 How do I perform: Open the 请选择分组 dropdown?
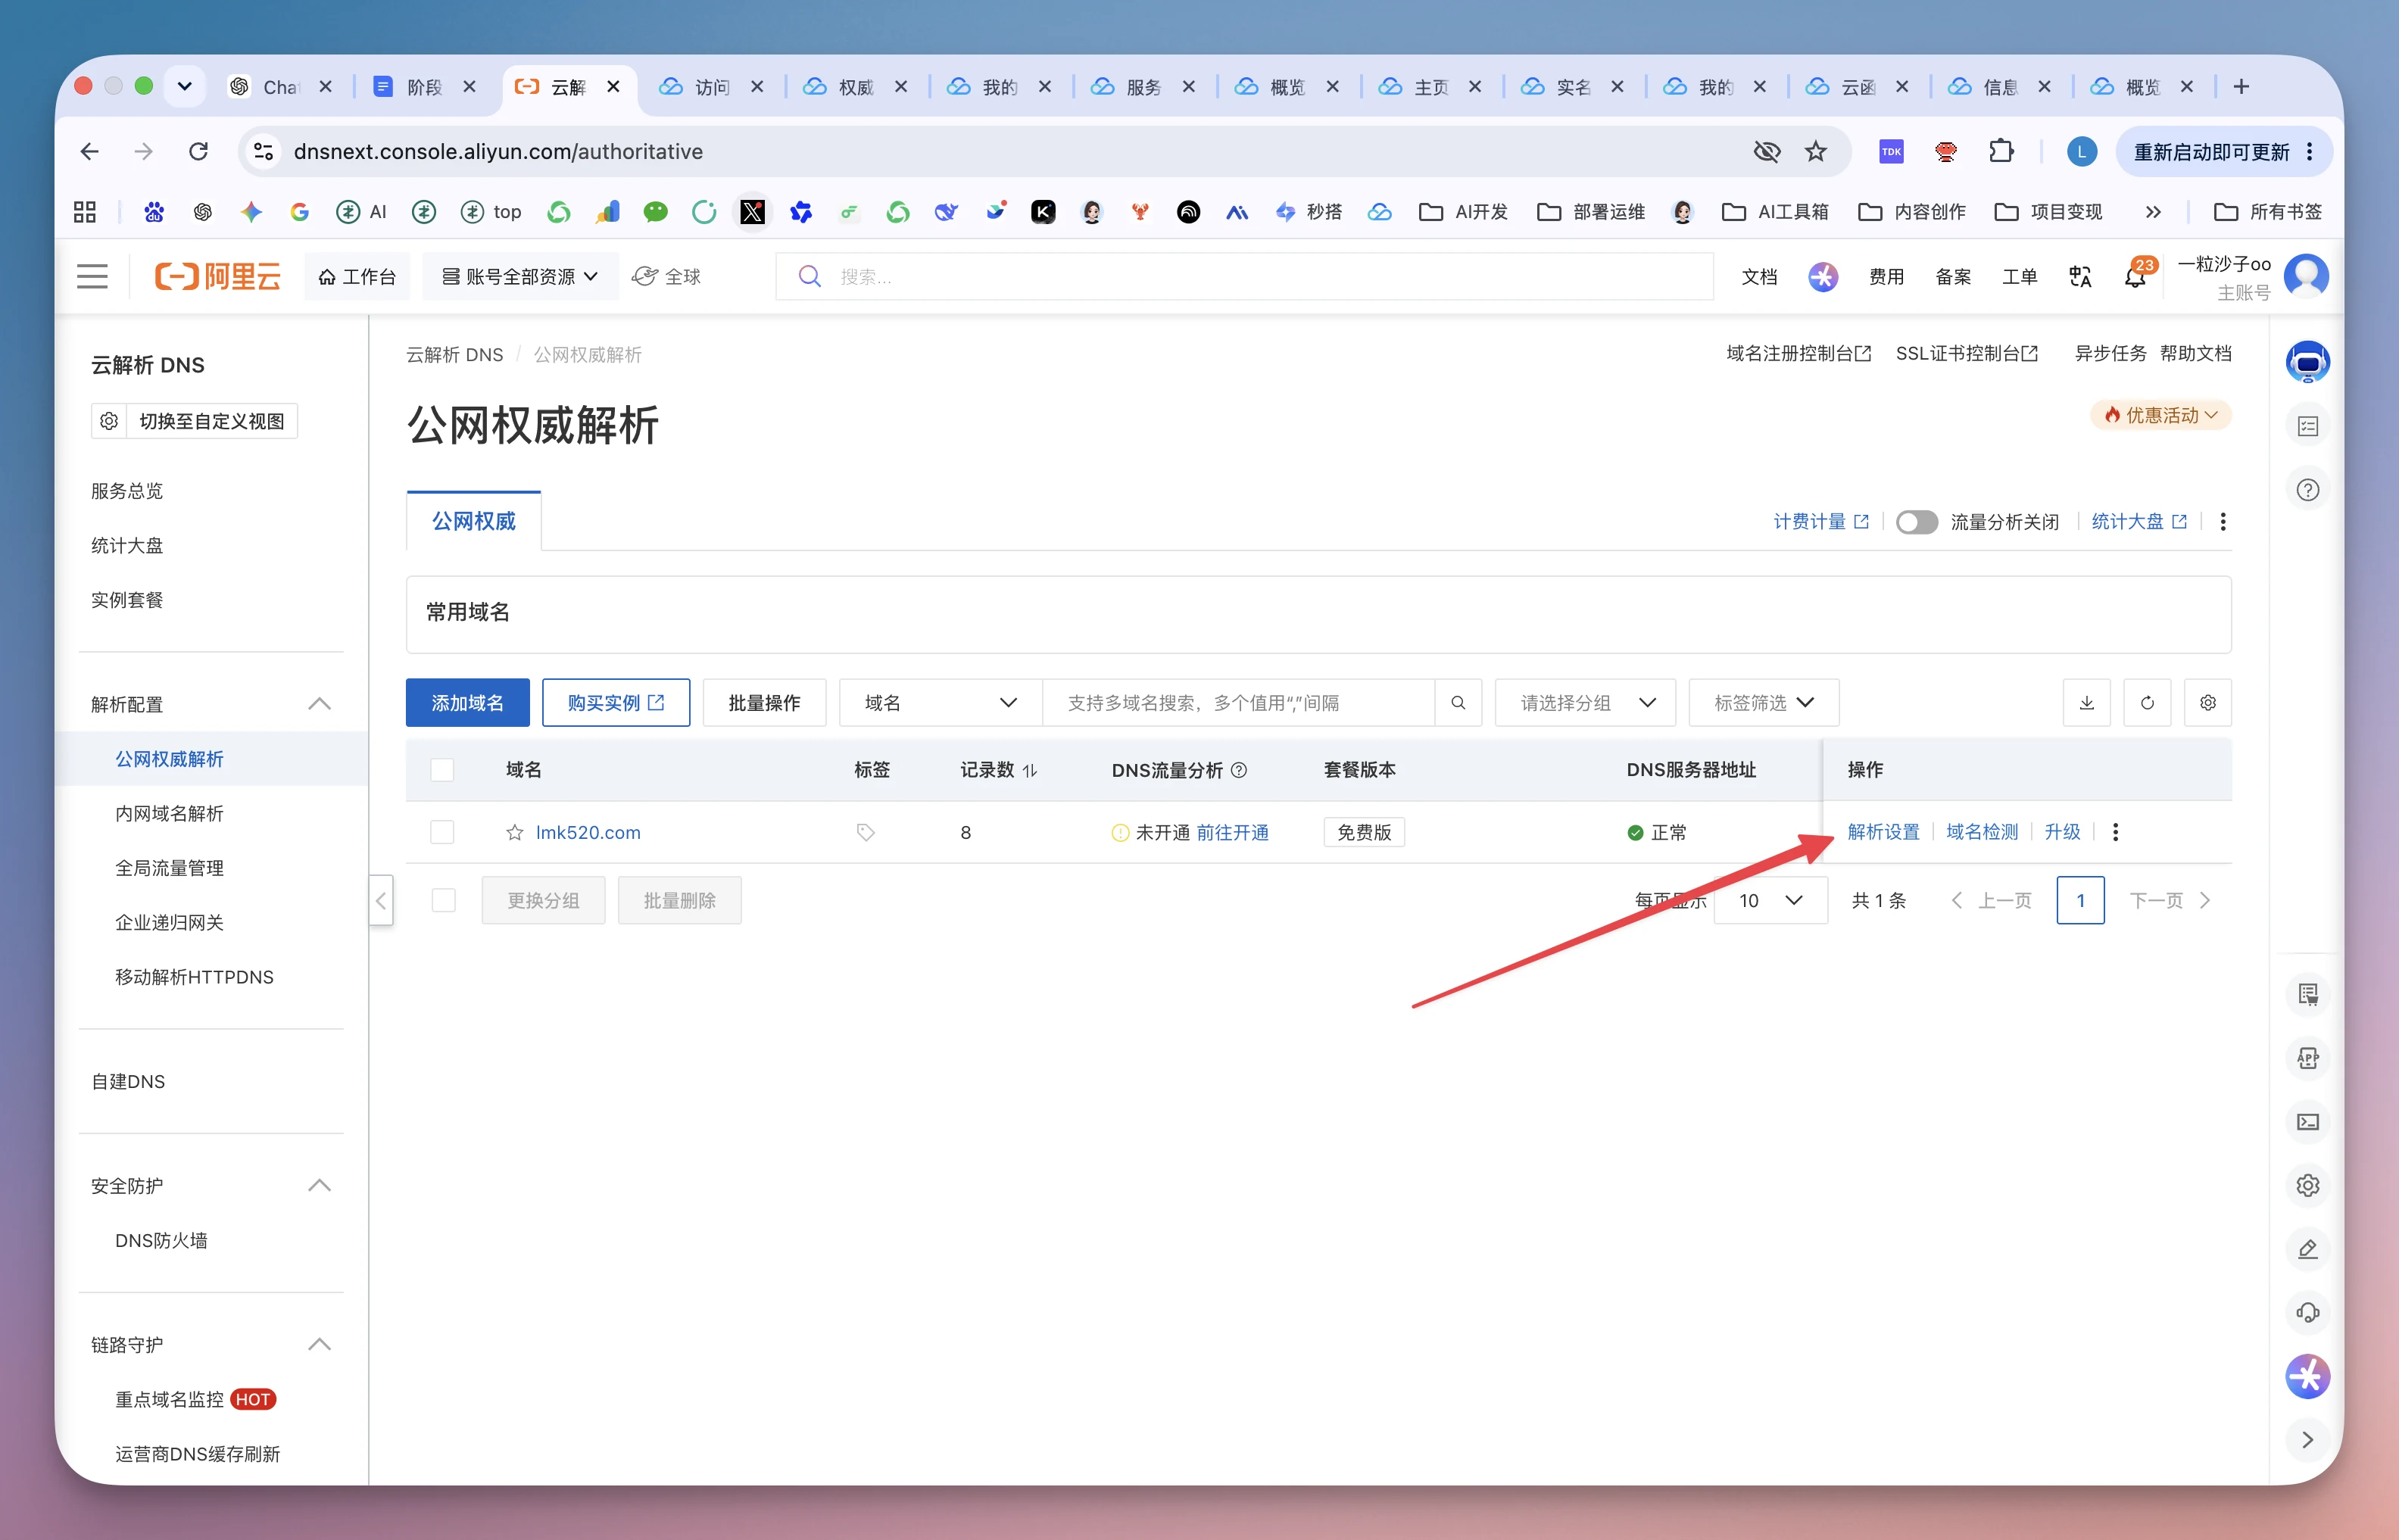1585,703
